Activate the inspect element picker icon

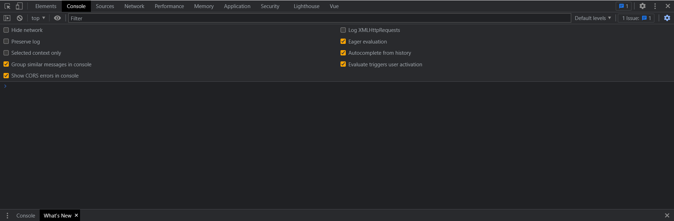coord(7,6)
